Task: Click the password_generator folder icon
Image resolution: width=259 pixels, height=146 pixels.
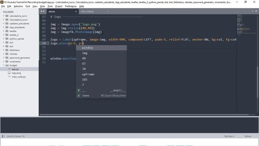Action: pos(7,58)
